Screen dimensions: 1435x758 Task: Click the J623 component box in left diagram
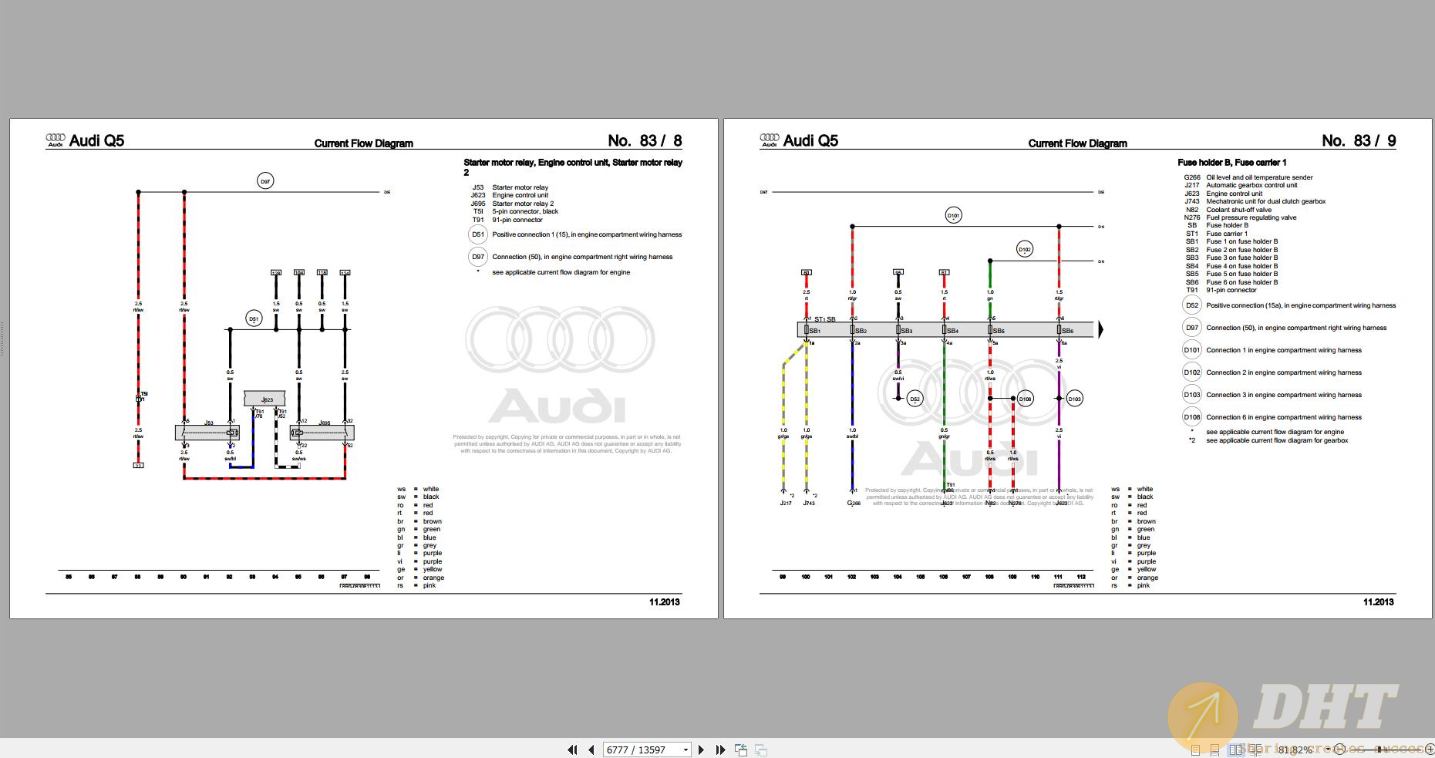point(265,399)
